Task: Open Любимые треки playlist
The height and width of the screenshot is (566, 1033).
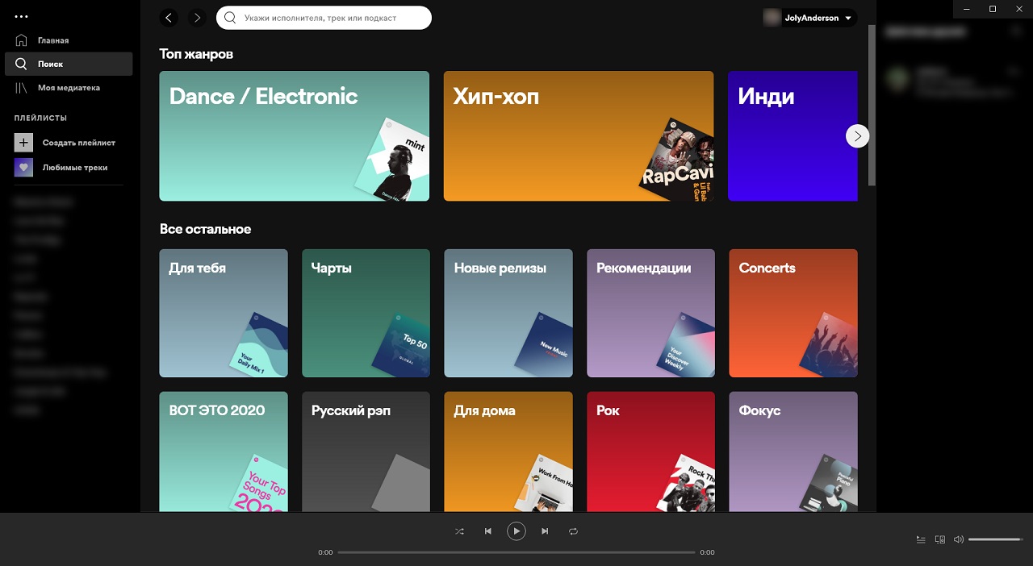Action: [x=74, y=168]
